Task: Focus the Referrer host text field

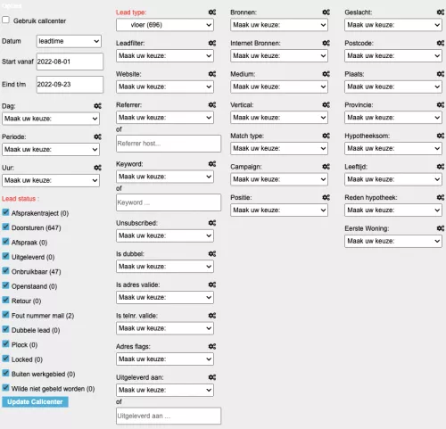Action: [169, 144]
